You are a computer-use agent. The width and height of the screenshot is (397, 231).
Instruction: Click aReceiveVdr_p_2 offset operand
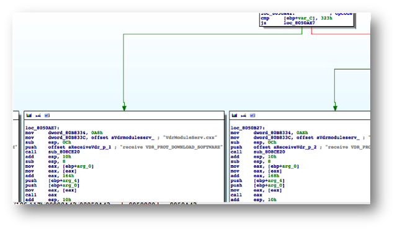click(295, 147)
